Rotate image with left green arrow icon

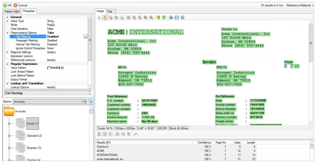[x=158, y=18]
